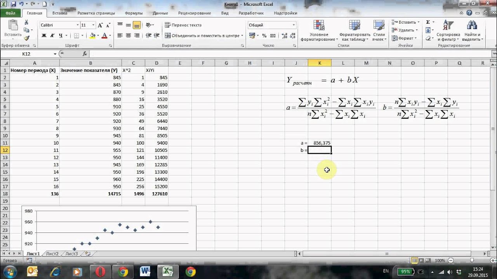Click Формат in the cells group
Viewport: 497px width, 279px height.
[405, 38]
